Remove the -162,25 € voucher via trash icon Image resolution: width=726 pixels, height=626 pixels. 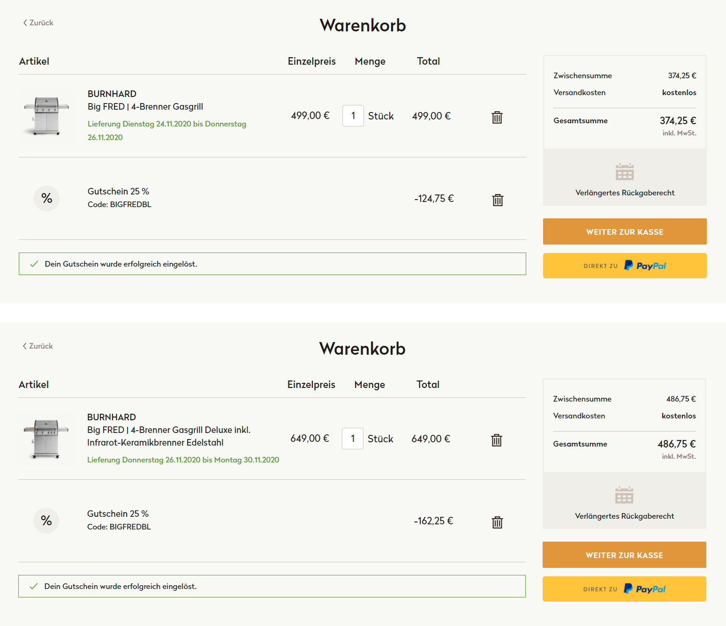tap(497, 522)
